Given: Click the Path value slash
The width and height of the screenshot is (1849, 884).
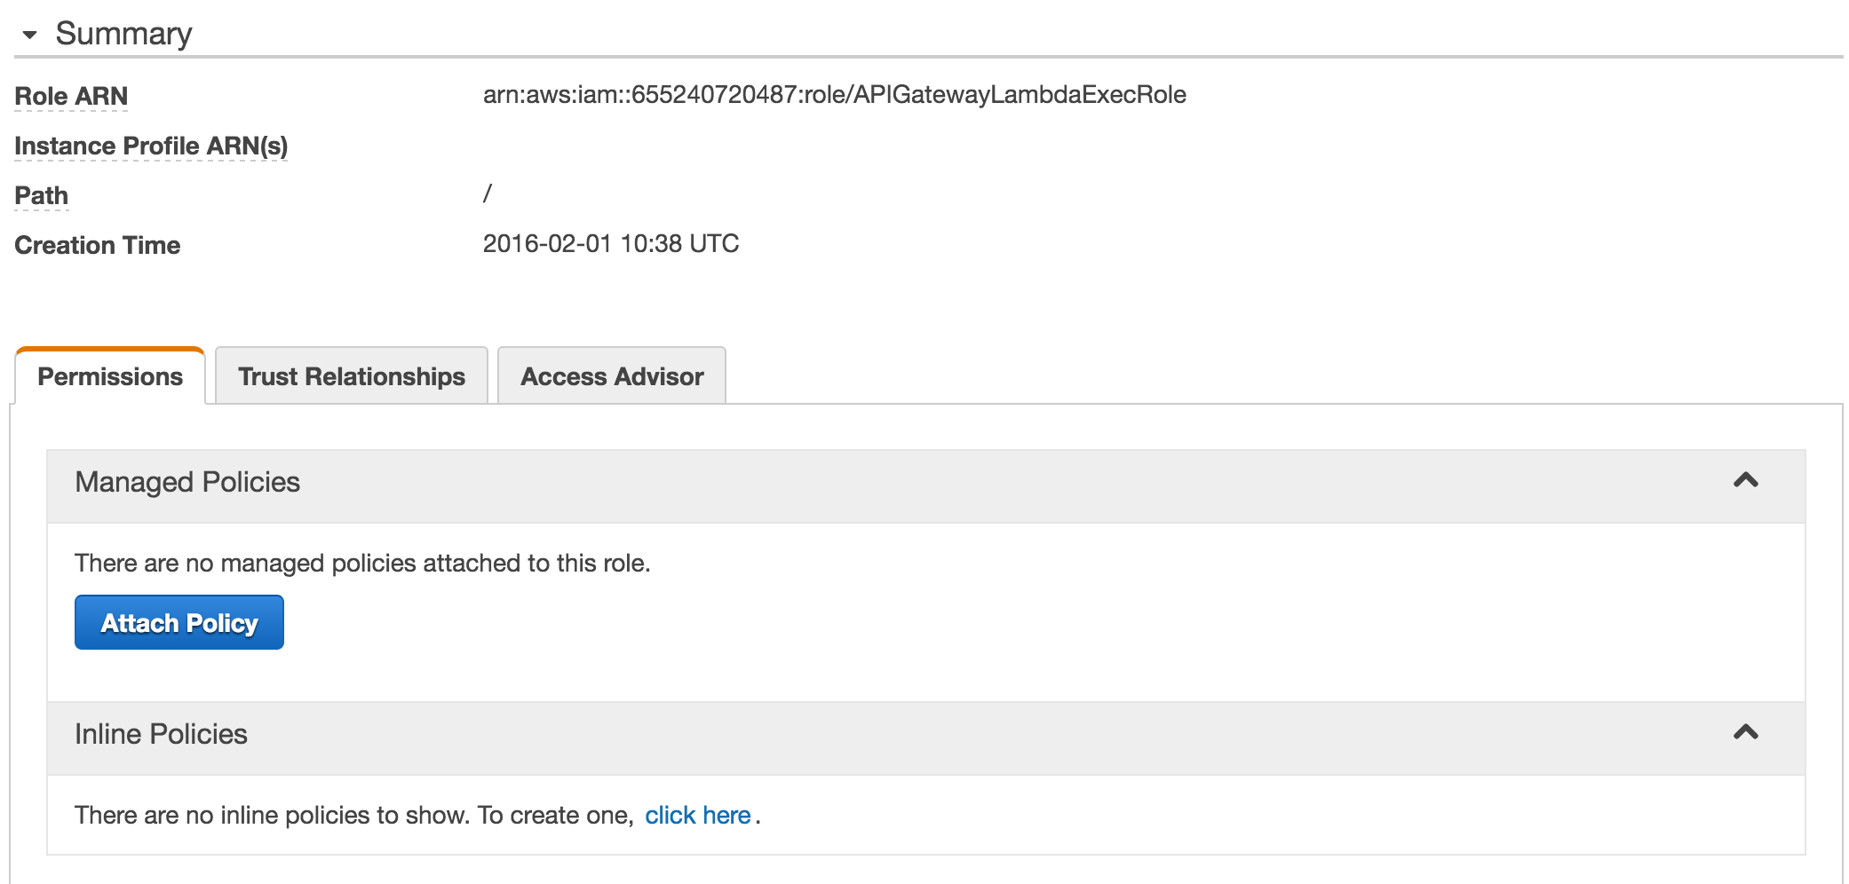Looking at the screenshot, I should (x=487, y=193).
